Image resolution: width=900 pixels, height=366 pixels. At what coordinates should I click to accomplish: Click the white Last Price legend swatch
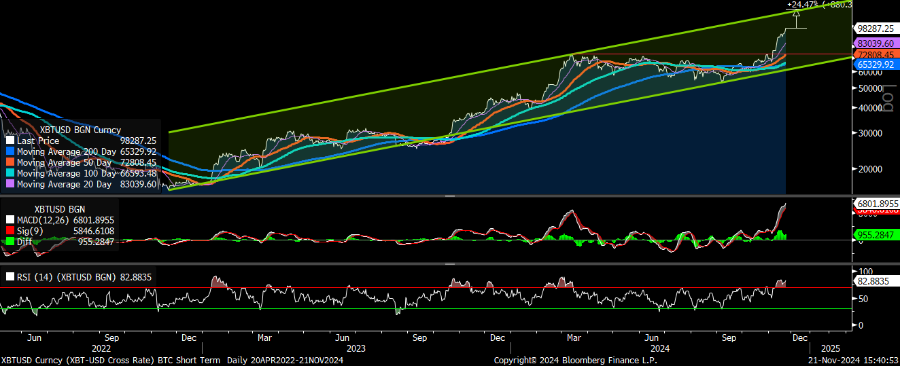[x=10, y=141]
